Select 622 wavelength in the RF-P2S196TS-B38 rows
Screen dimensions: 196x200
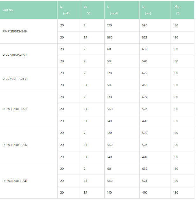145,73
